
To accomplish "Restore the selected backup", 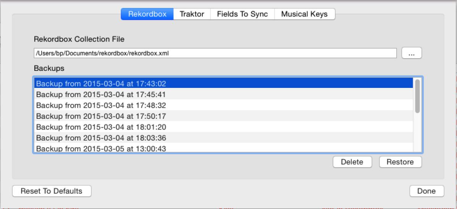I will (x=400, y=162).
